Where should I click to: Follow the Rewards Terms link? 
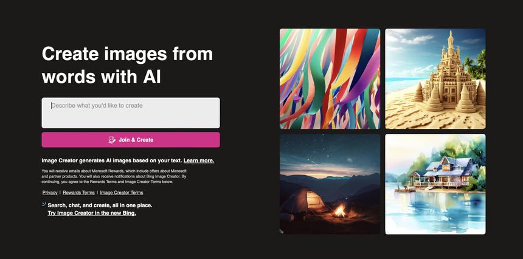[x=79, y=193]
